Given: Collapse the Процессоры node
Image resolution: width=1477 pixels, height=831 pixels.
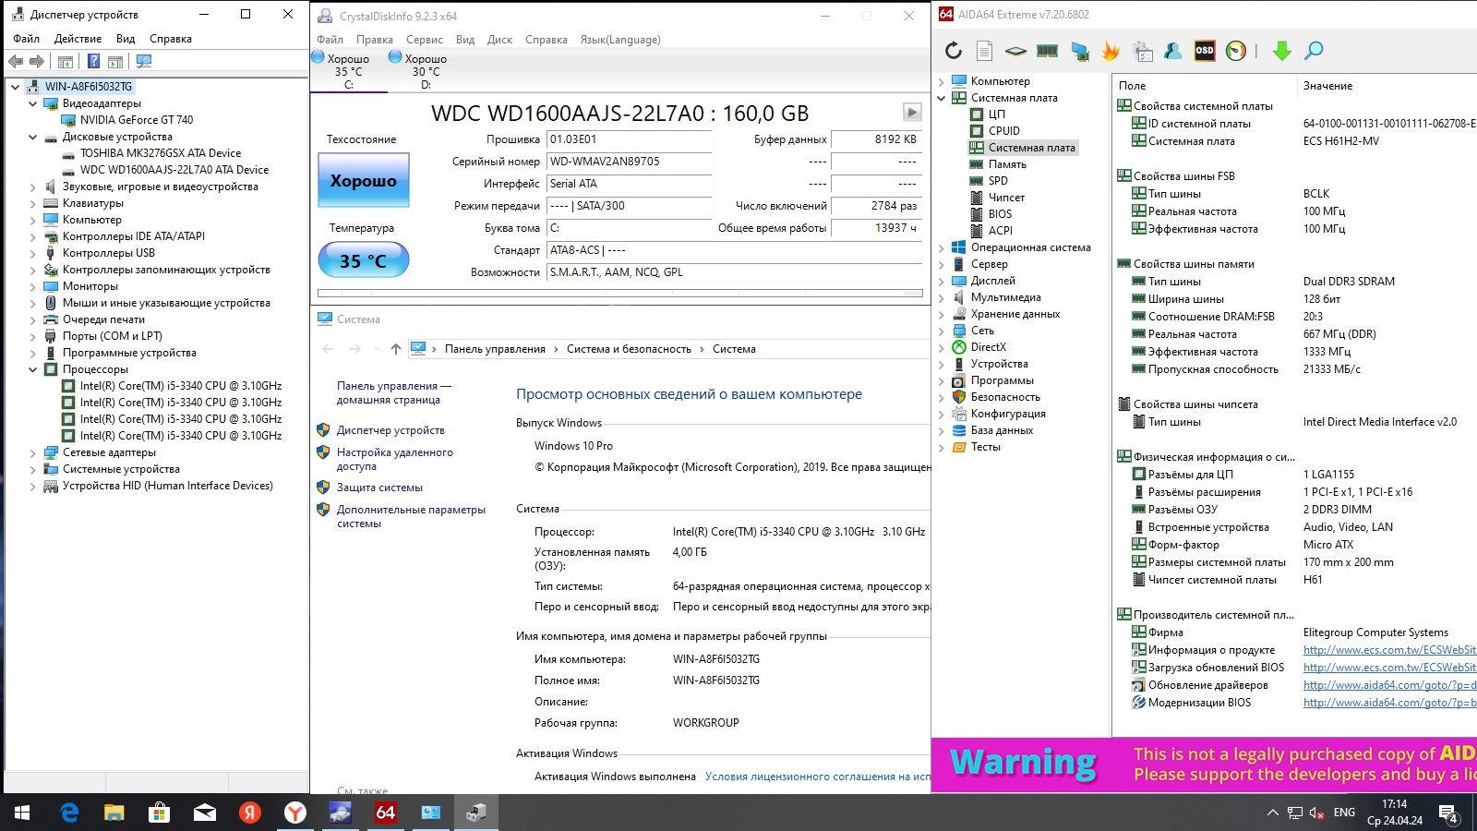Looking at the screenshot, I should 33,369.
